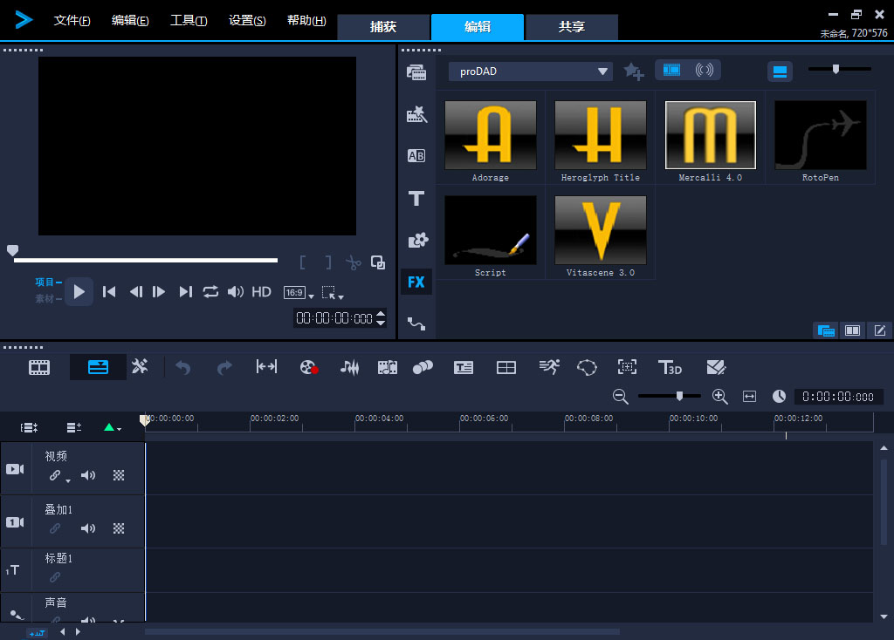This screenshot has width=894, height=640.
Task: Click the preview timecode field
Action: (334, 317)
